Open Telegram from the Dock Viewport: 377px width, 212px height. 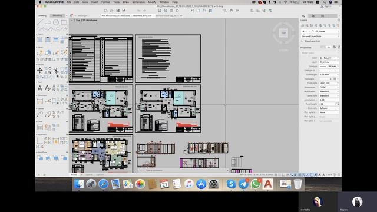(x=243, y=184)
